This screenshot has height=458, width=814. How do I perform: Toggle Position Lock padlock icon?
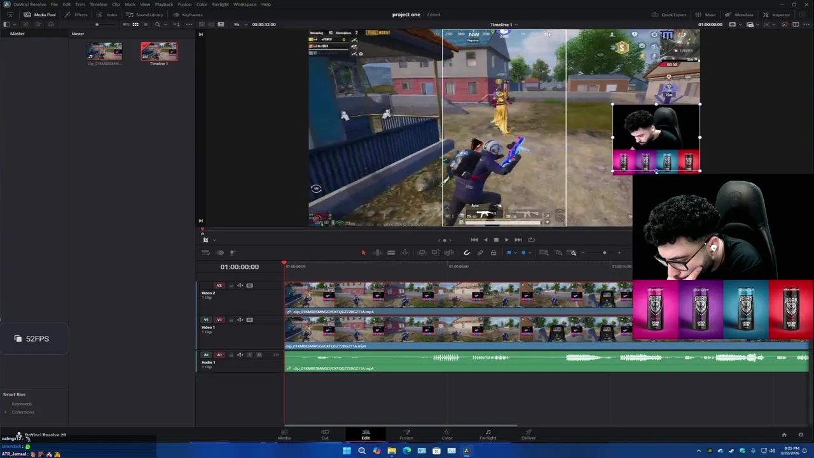[x=493, y=253]
